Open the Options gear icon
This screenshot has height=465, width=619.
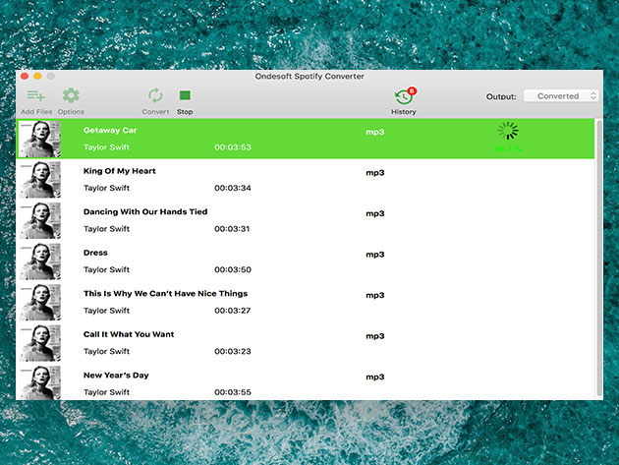pos(71,95)
